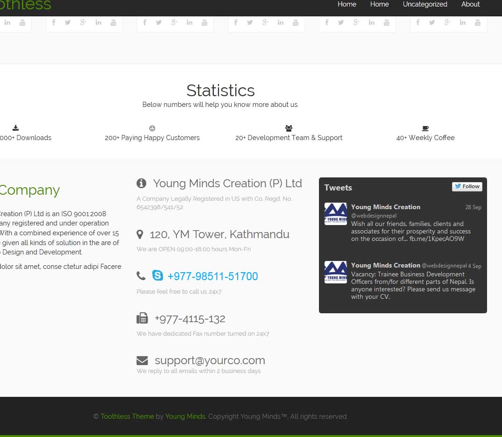
Task: Open the fb.me/1KpecAO9W link in tweet
Action: click(x=437, y=239)
